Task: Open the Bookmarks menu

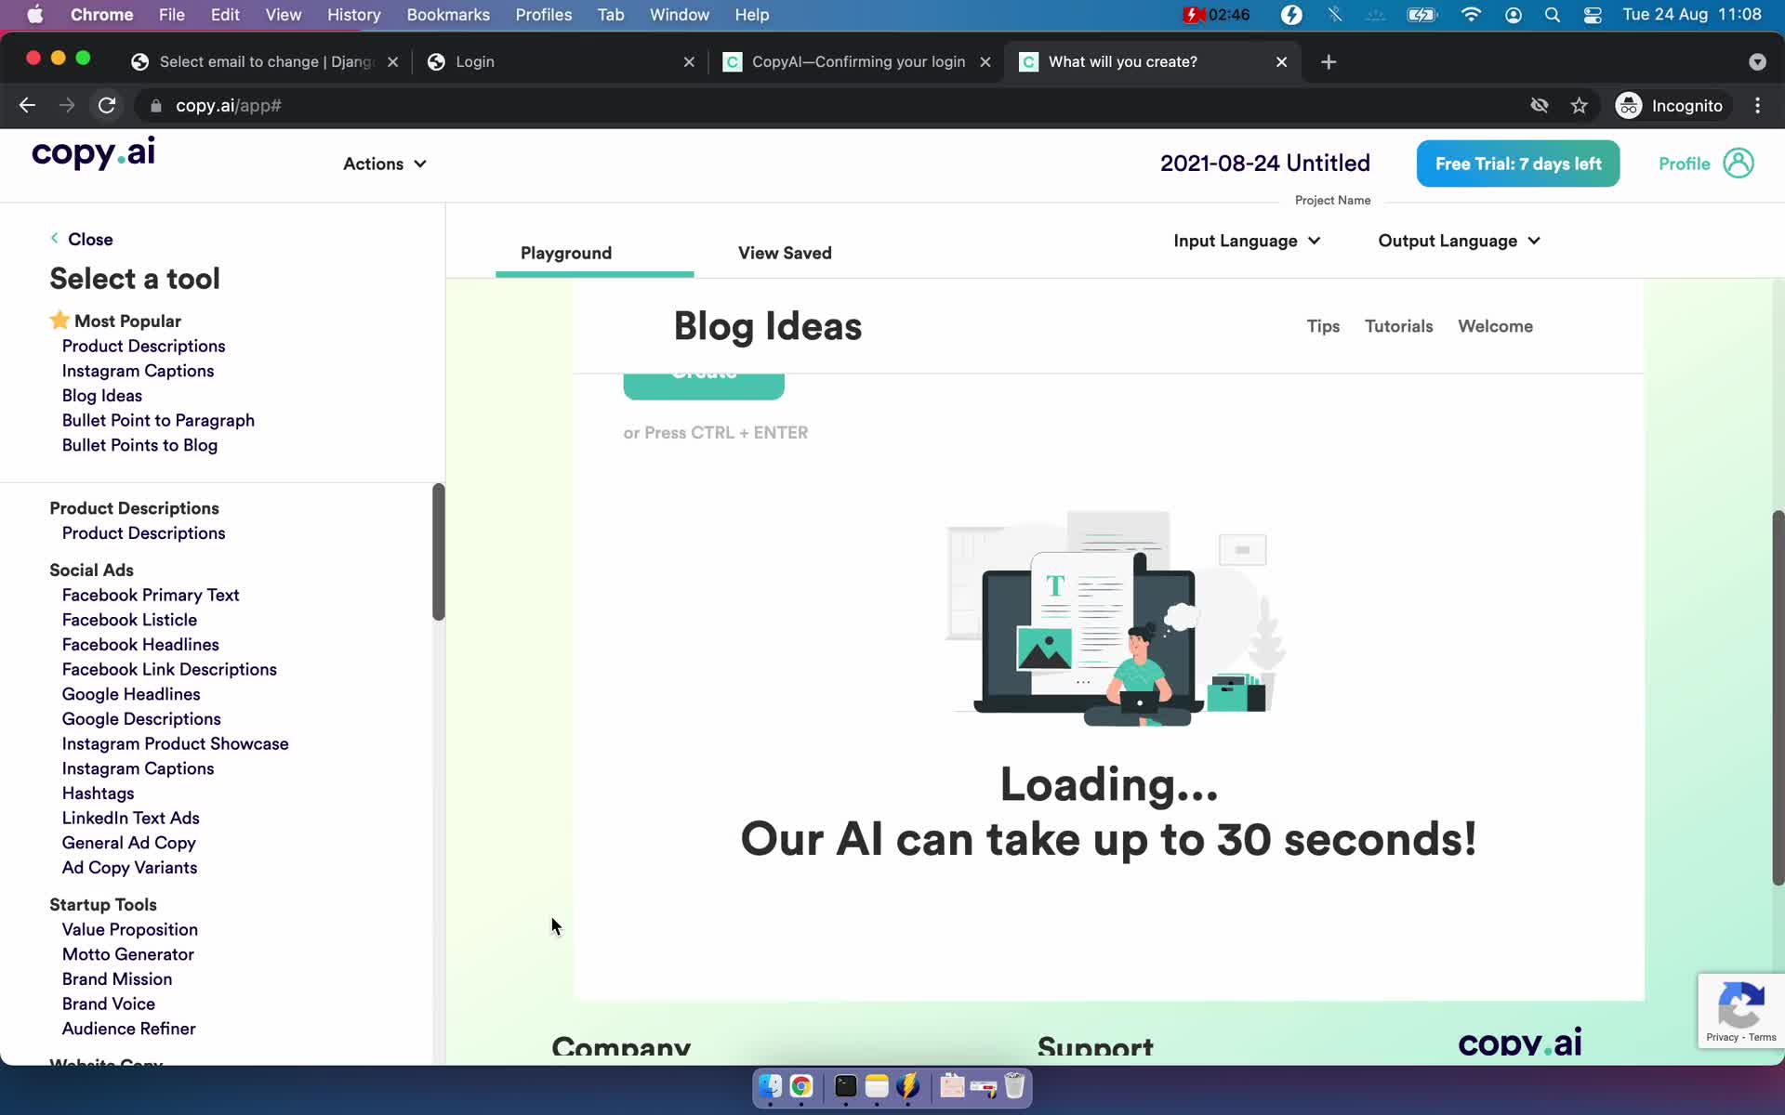Action: click(448, 15)
